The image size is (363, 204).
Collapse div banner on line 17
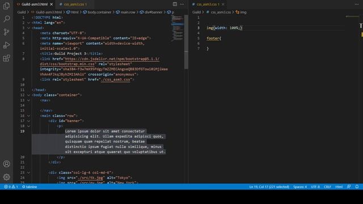[29, 121]
